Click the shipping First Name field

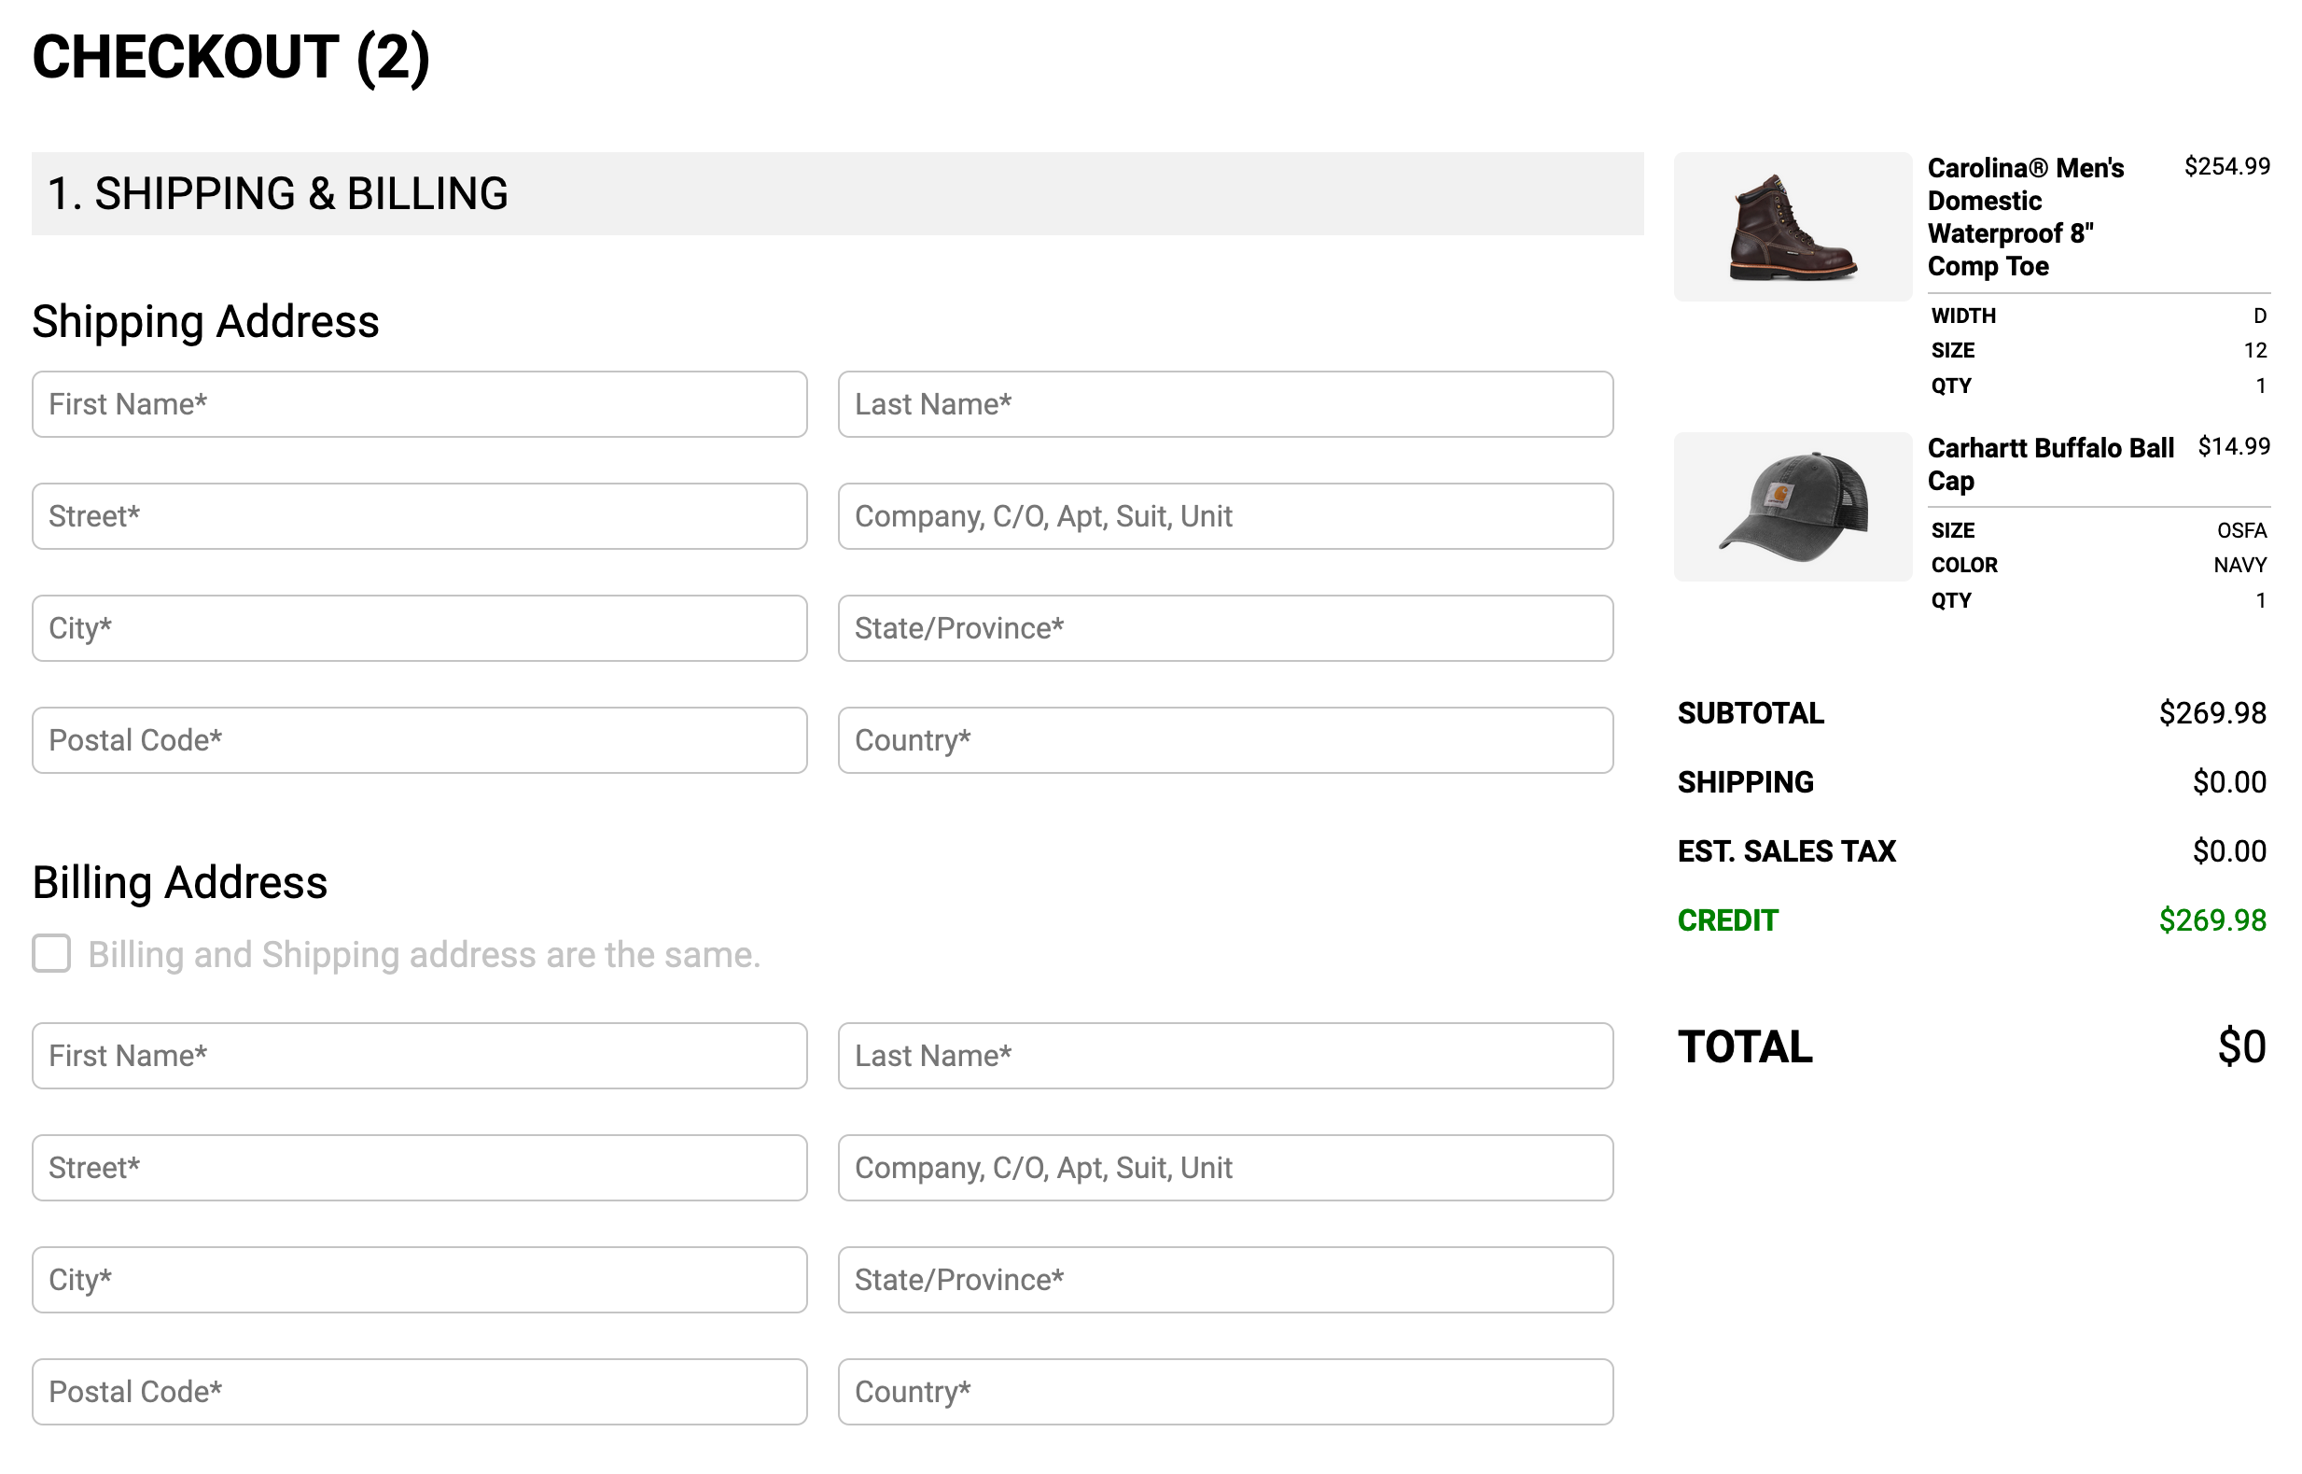pyautogui.click(x=419, y=404)
